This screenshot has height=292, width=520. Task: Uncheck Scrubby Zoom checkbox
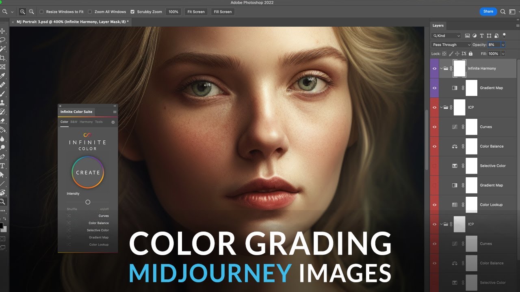coord(132,12)
